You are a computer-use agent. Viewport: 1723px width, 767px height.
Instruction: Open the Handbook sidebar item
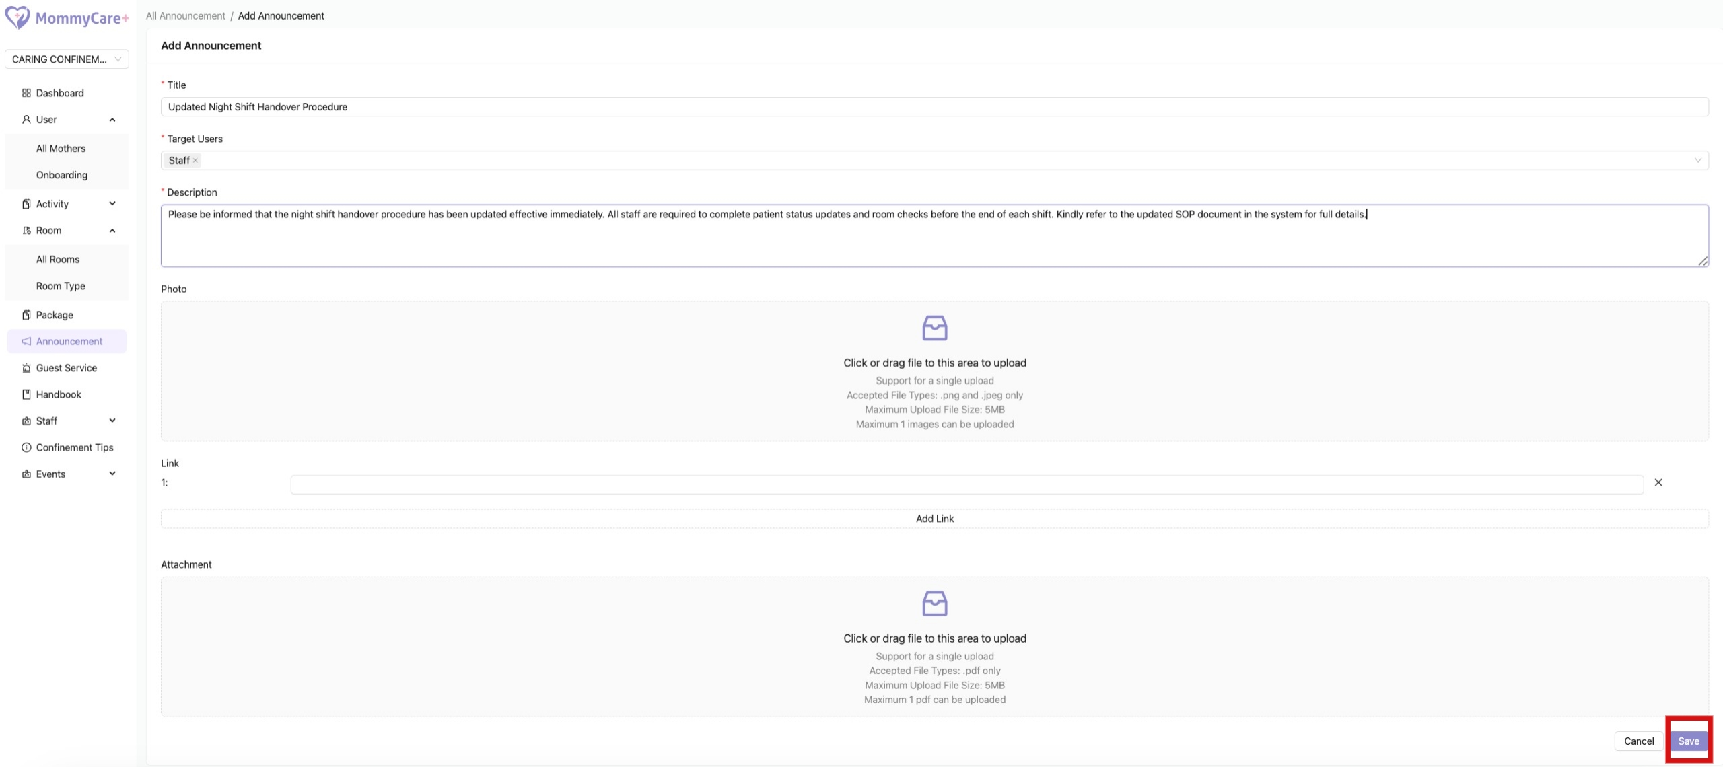click(58, 394)
